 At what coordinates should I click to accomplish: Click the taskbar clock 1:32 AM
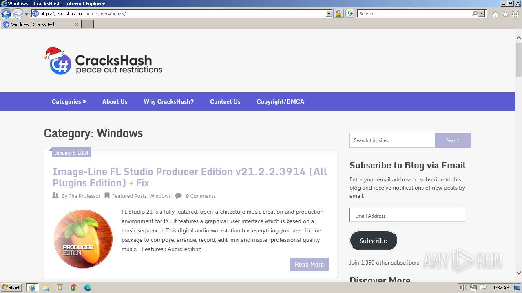501,288
